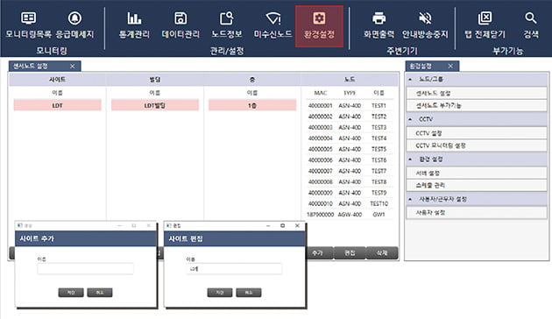Select gateway row GW1
This screenshot has height=319, width=552.
pyautogui.click(x=350, y=215)
